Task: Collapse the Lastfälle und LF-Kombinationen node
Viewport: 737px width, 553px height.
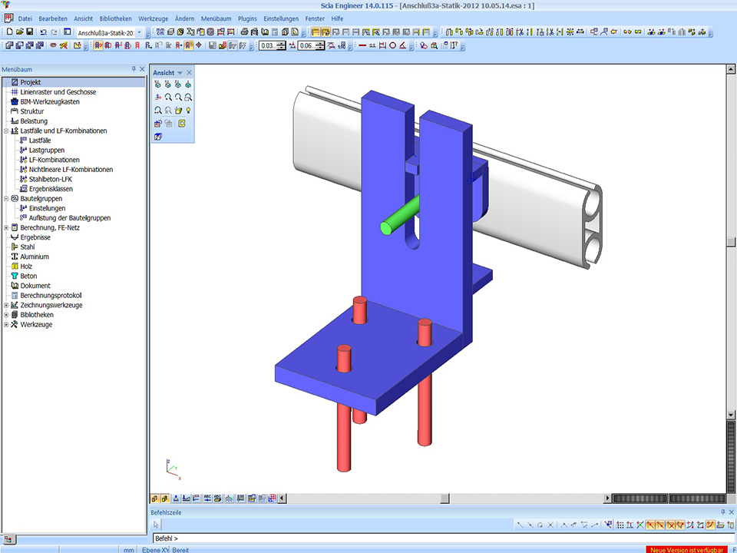Action: click(6, 131)
